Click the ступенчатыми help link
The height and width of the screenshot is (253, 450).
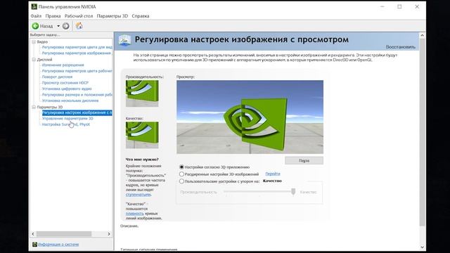[138, 195]
